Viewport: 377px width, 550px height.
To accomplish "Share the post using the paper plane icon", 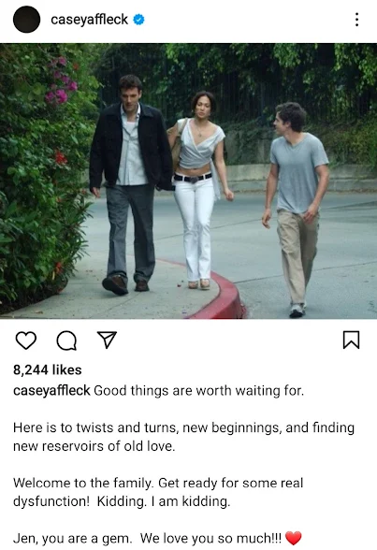I will coord(107,340).
